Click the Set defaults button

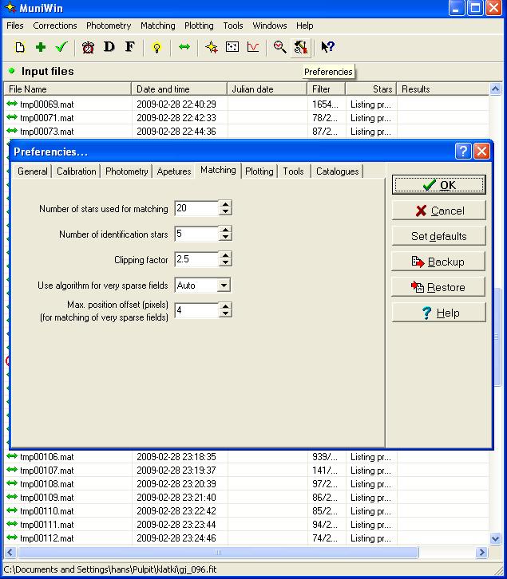coord(438,236)
